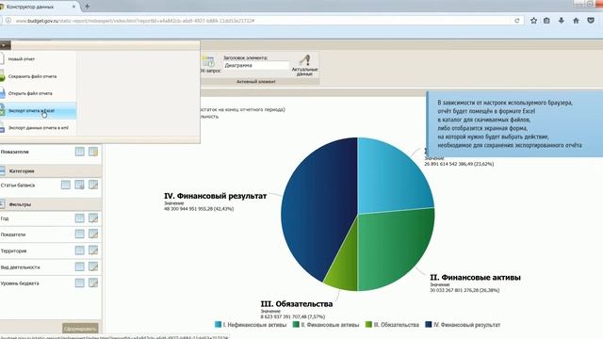Open table icon in Уровень бюджета row
Viewport: 603px width, 339px height.
(79, 282)
